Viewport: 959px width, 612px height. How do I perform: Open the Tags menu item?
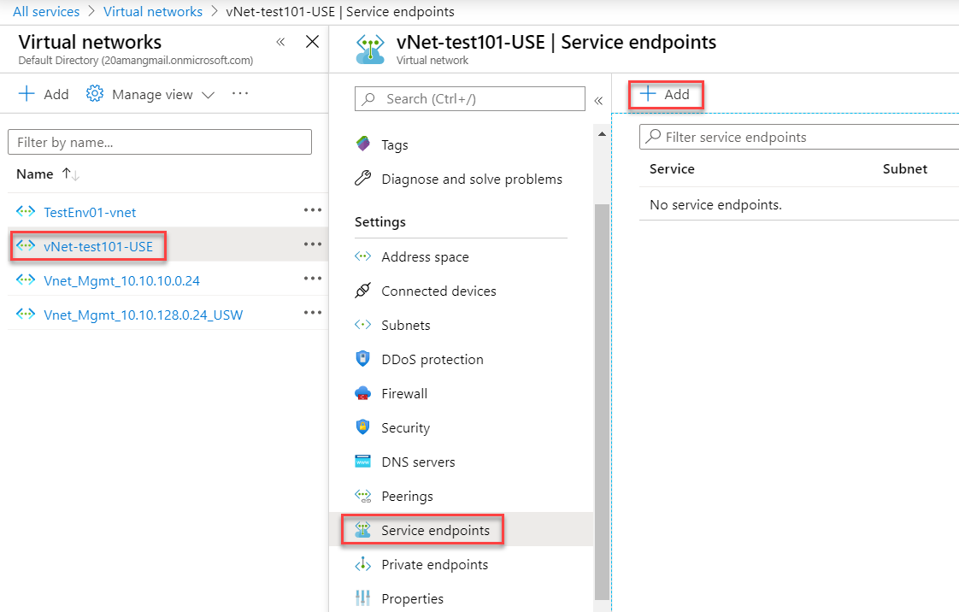coord(395,145)
